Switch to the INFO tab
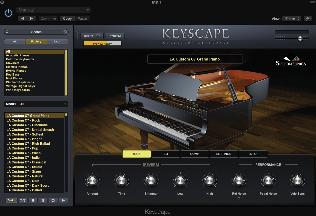 (253, 154)
